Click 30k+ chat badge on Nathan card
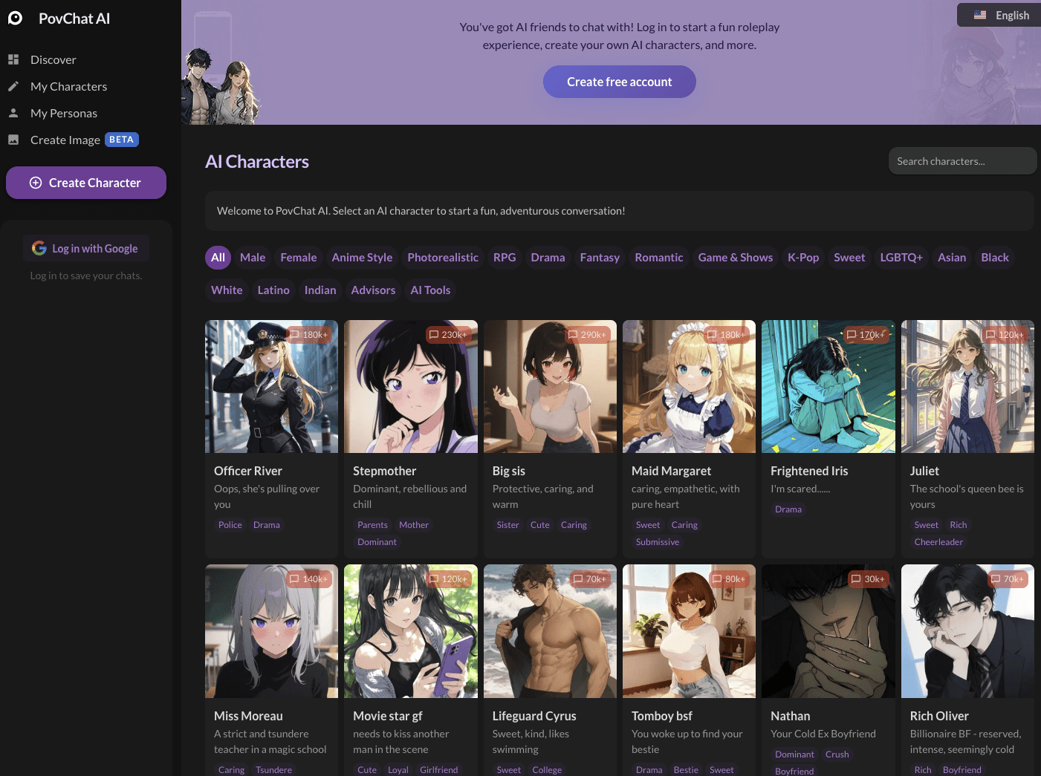Screen dimensions: 1041x776 868,579
